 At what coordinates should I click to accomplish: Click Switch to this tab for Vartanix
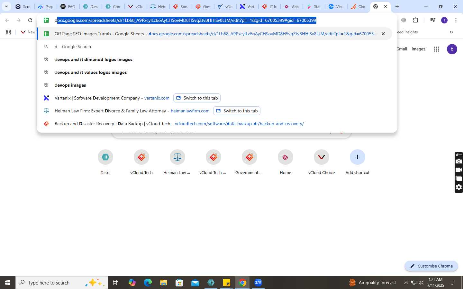coord(197,98)
